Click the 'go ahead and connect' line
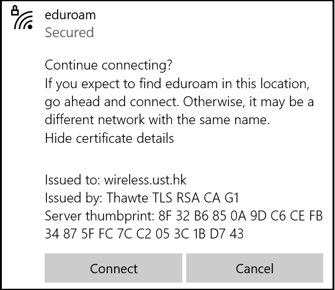Image resolution: width=335 pixels, height=290 pixels. click(179, 102)
